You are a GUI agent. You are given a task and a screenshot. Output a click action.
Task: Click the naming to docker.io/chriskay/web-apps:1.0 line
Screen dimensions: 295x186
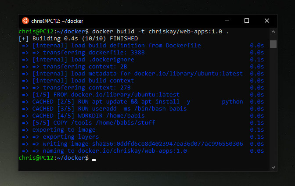click(143, 151)
